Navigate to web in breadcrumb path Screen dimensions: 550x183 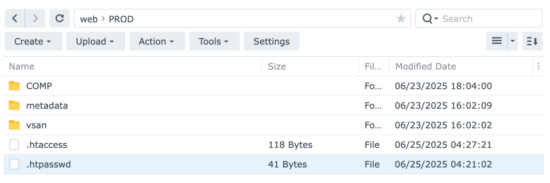[89, 19]
